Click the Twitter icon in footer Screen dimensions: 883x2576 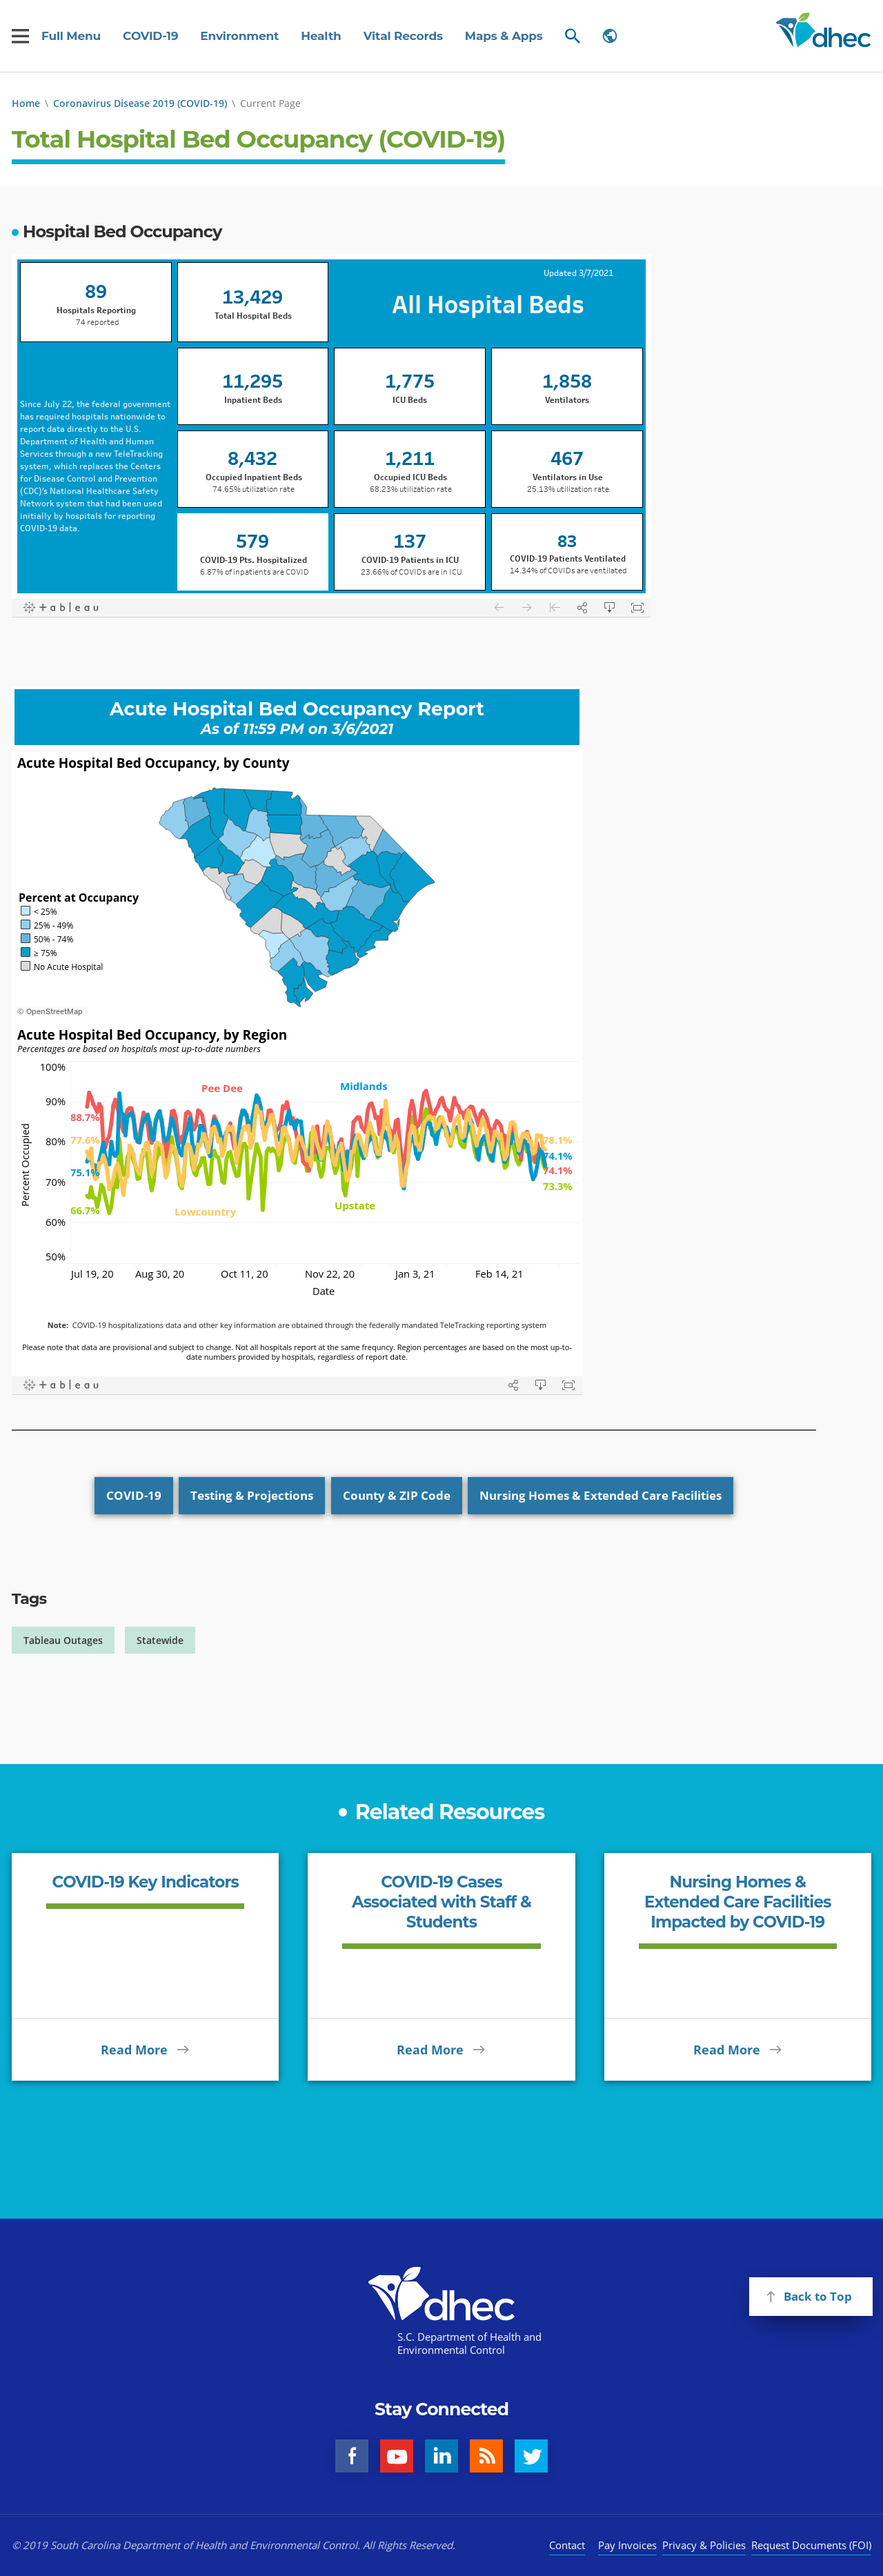point(531,2455)
